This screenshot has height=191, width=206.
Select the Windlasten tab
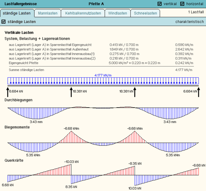click(x=118, y=13)
